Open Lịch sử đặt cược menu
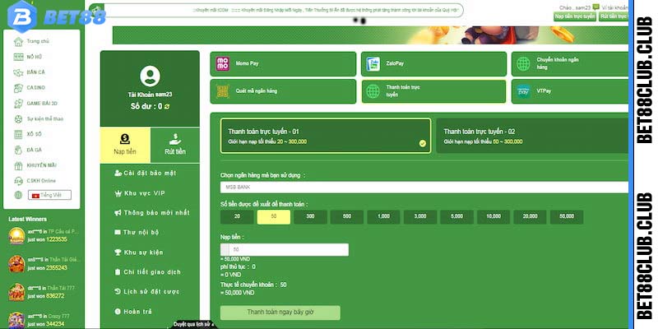The height and width of the screenshot is (329, 658). 147,291
